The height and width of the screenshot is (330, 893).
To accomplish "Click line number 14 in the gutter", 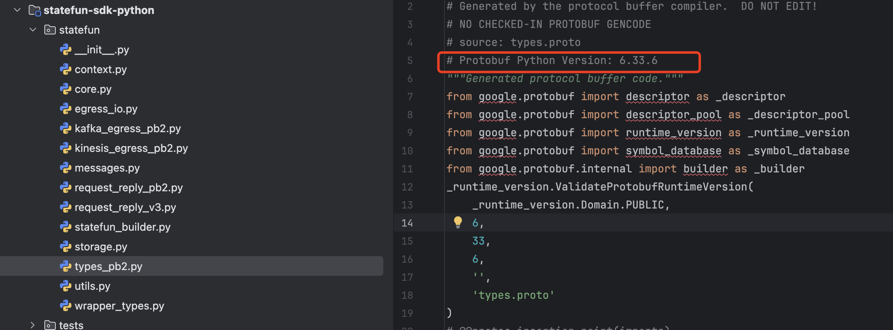I will click(x=407, y=223).
